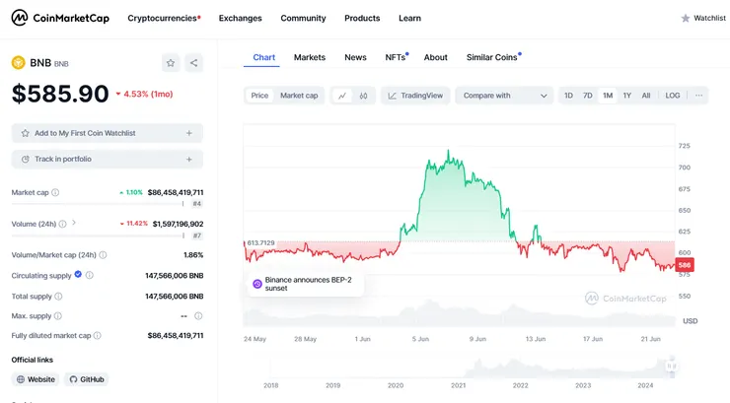
Task: Open the Products menu
Action: [x=362, y=18]
